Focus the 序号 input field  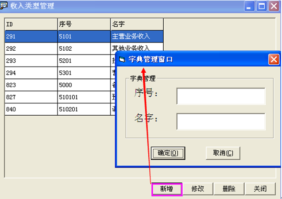tap(221, 96)
